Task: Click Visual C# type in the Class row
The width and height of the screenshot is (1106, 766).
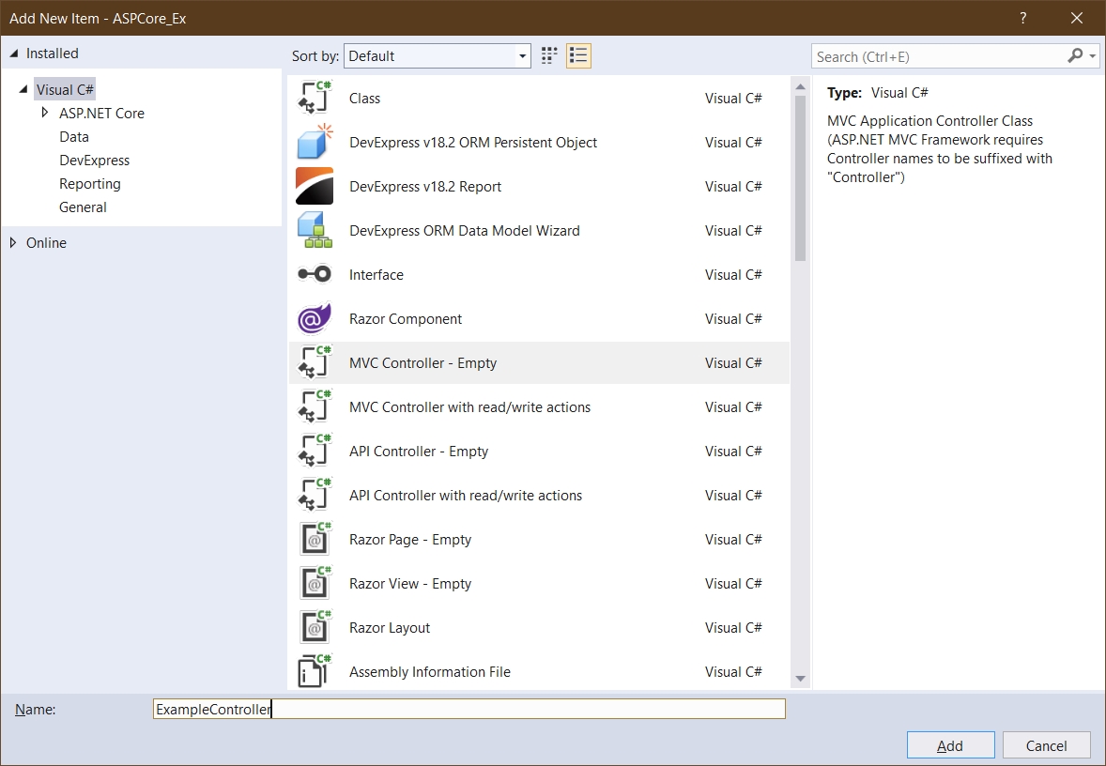Action: click(733, 98)
